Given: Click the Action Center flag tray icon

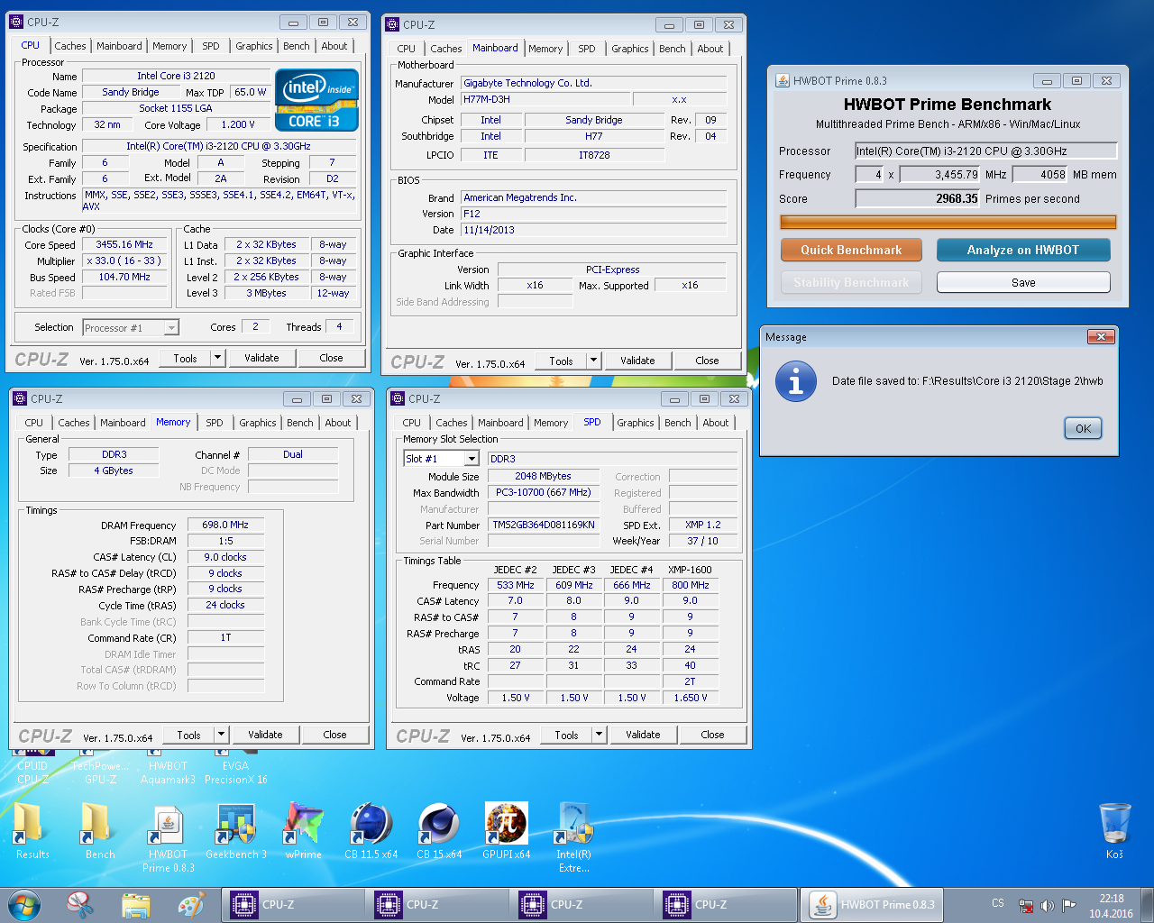Looking at the screenshot, I should pyautogui.click(x=1068, y=905).
